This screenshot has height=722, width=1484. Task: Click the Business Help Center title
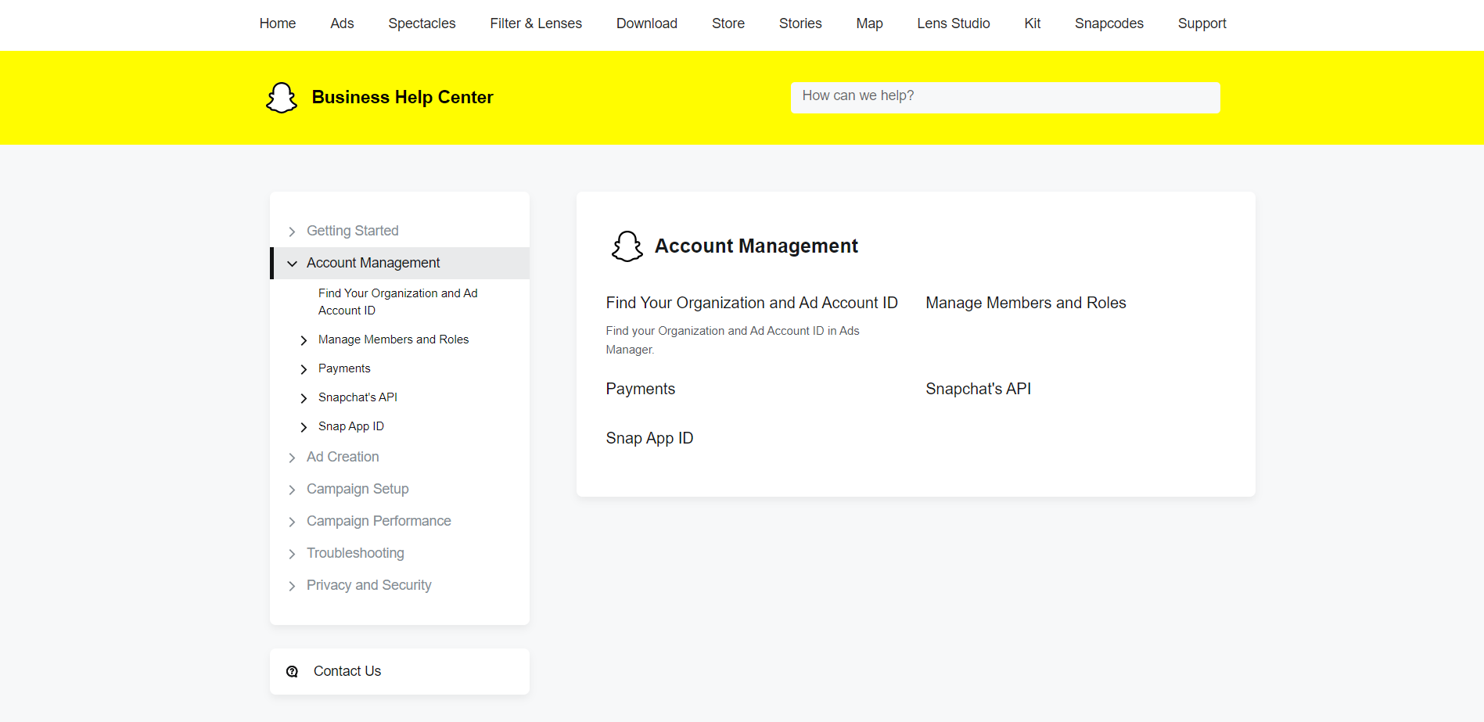pyautogui.click(x=402, y=97)
